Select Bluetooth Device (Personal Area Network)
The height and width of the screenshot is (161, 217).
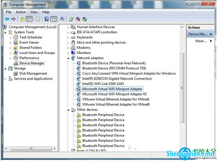114,63
